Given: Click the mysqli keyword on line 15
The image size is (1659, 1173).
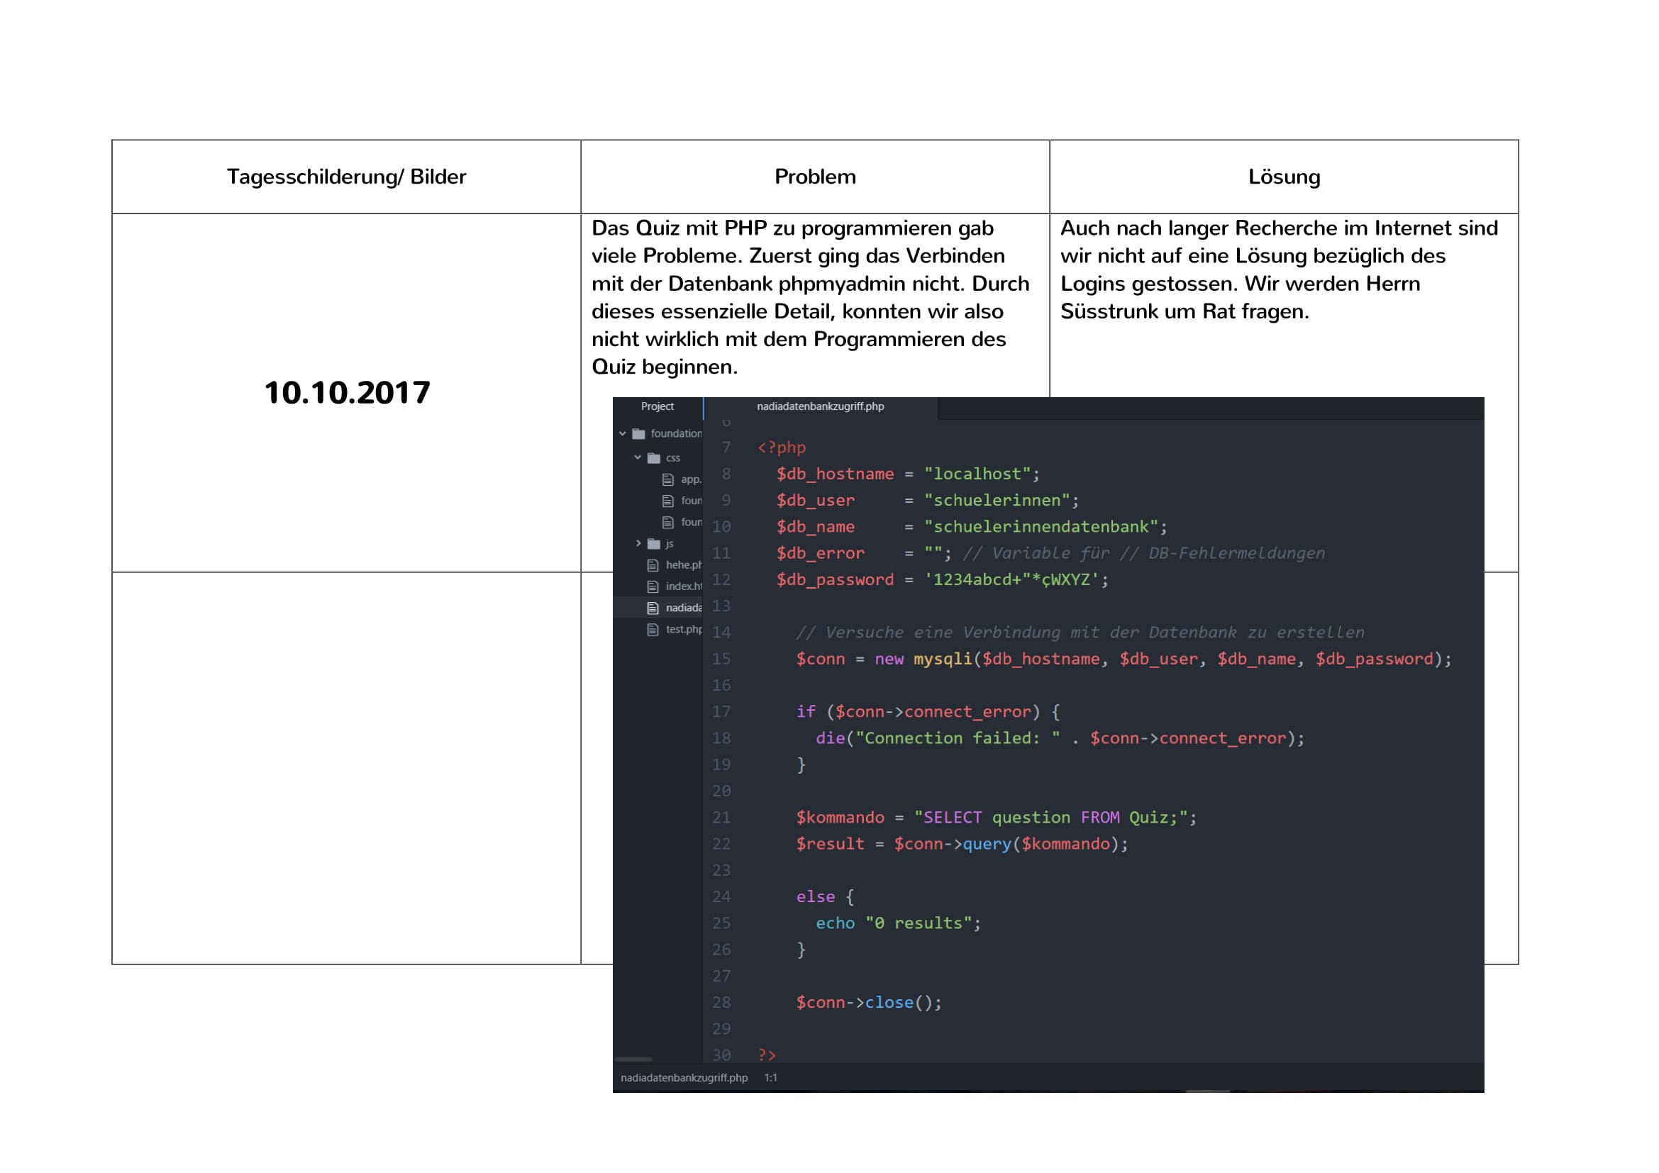Looking at the screenshot, I should click(942, 659).
